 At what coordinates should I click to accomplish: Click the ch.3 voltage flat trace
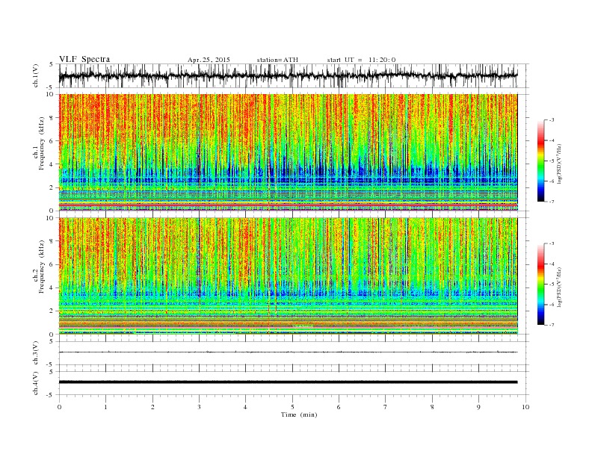288,352
